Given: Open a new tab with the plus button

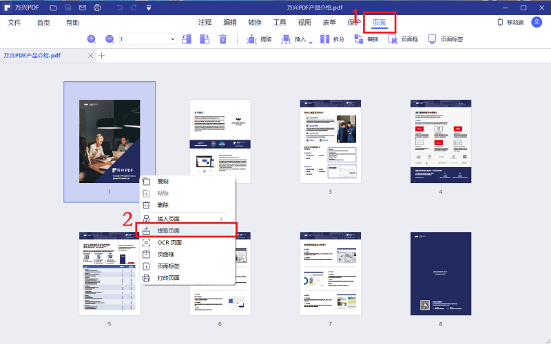Looking at the screenshot, I should pyautogui.click(x=102, y=55).
